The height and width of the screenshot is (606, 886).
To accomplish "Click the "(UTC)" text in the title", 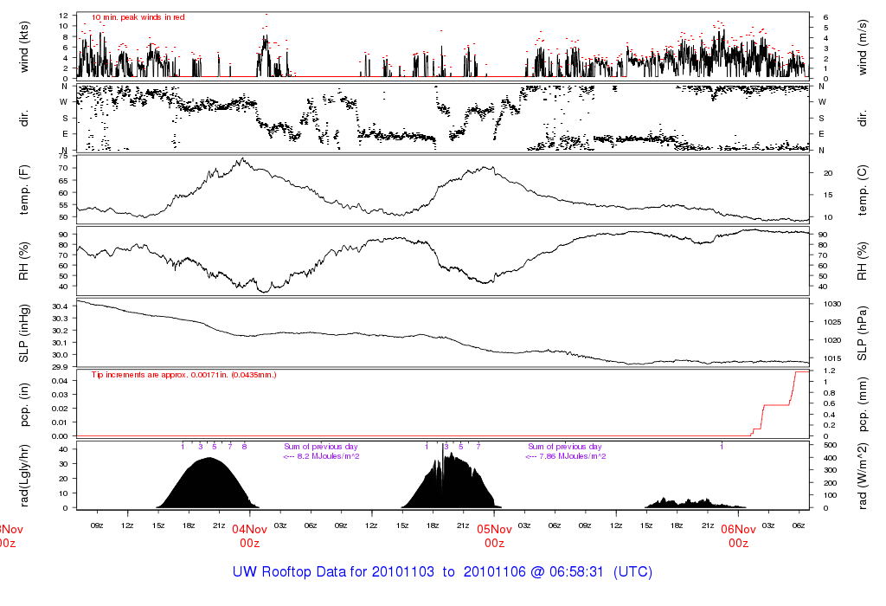I will point(632,571).
